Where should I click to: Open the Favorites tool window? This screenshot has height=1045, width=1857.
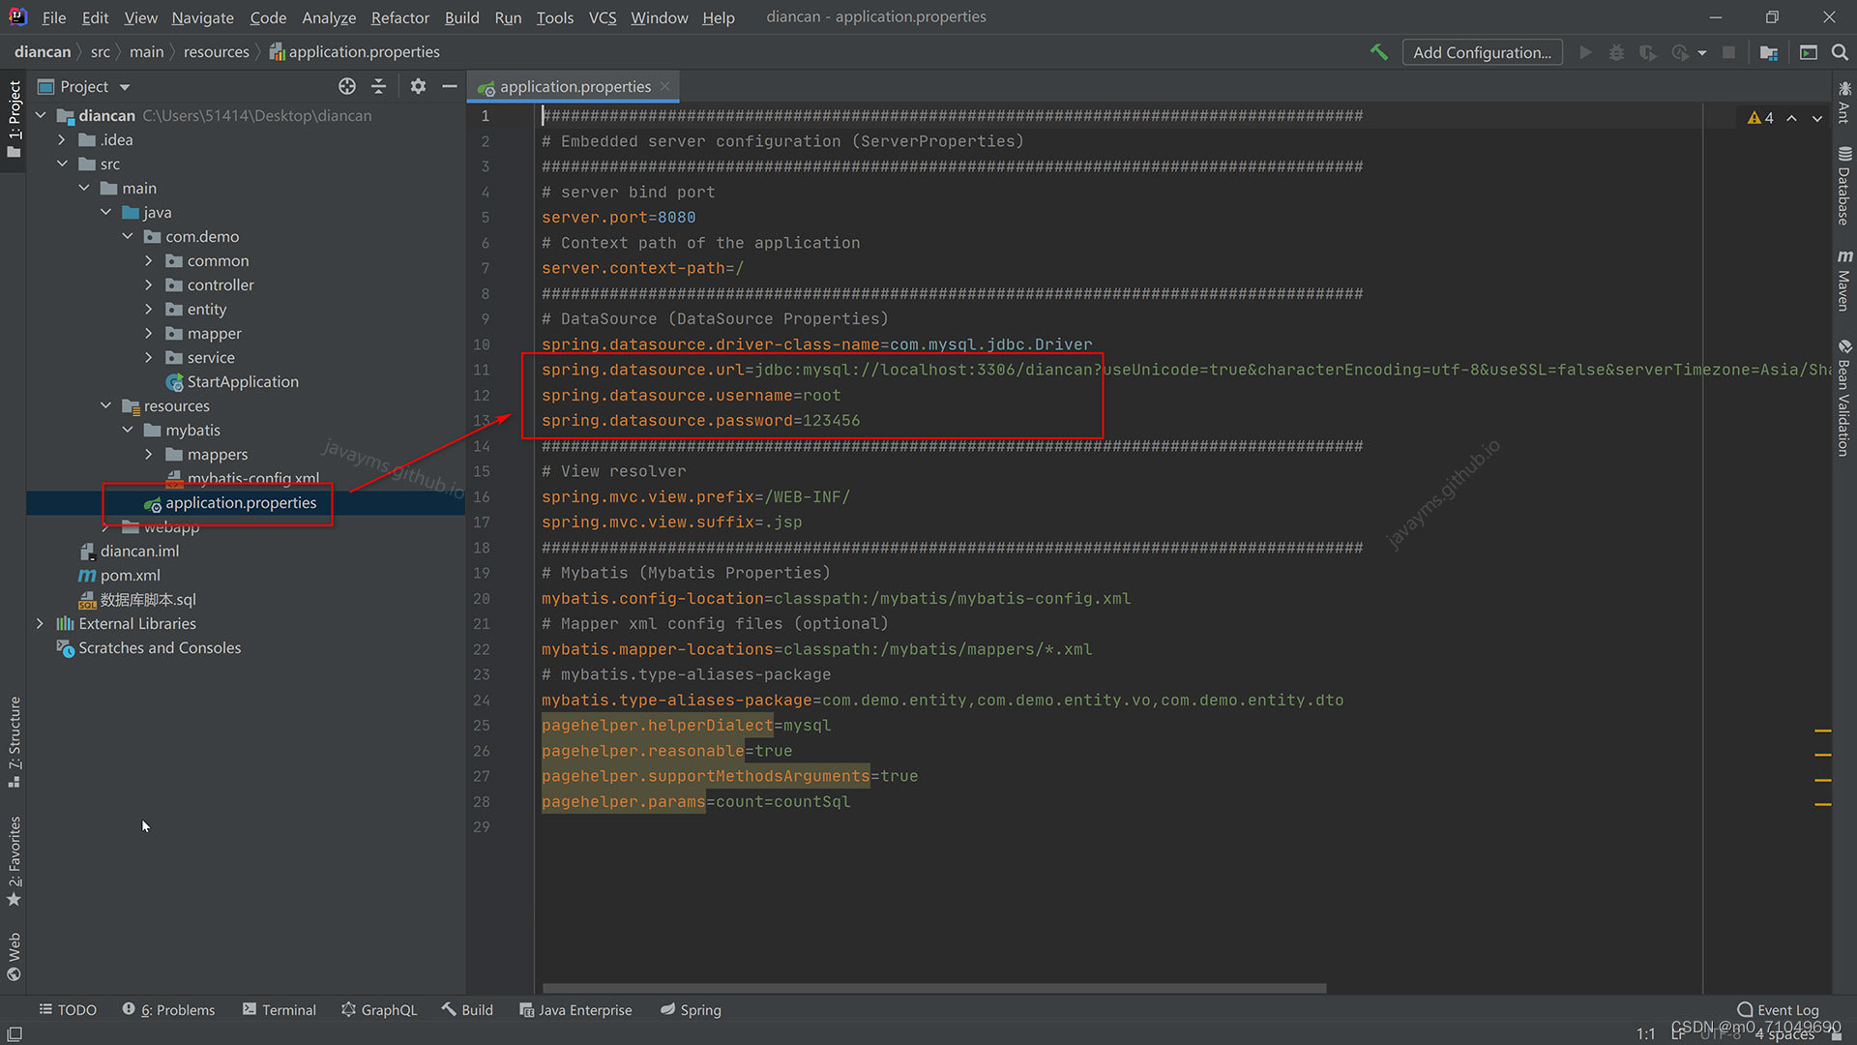tap(14, 861)
